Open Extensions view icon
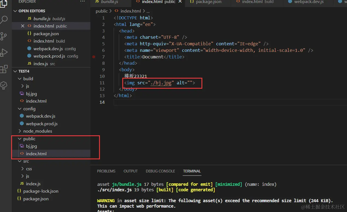This screenshot has height=212, width=347. pos(4,69)
